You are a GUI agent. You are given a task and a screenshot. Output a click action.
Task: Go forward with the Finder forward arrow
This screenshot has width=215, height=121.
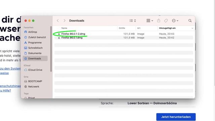[64, 21]
